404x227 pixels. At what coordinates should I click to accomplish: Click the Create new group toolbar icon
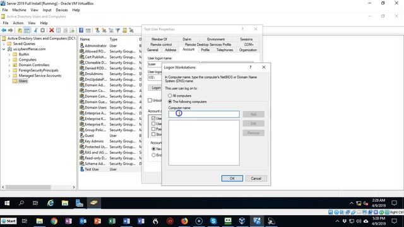pos(104,30)
